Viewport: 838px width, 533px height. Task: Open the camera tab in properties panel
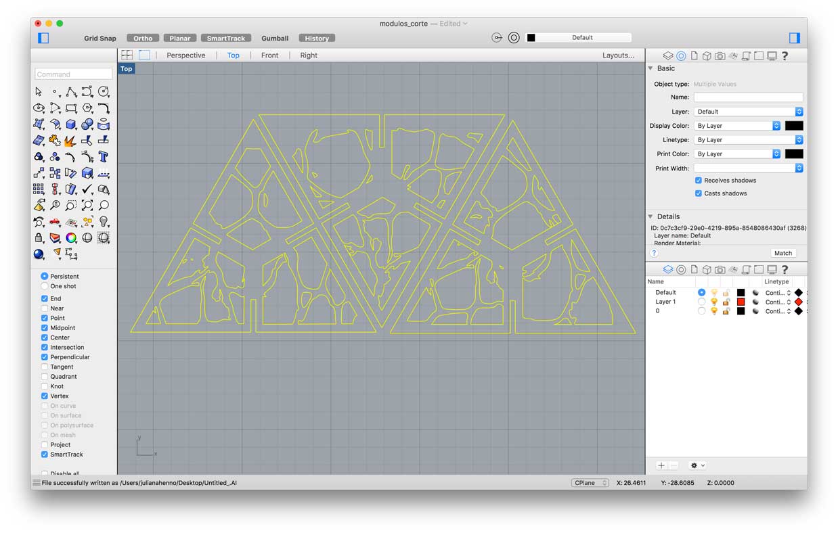(x=720, y=56)
